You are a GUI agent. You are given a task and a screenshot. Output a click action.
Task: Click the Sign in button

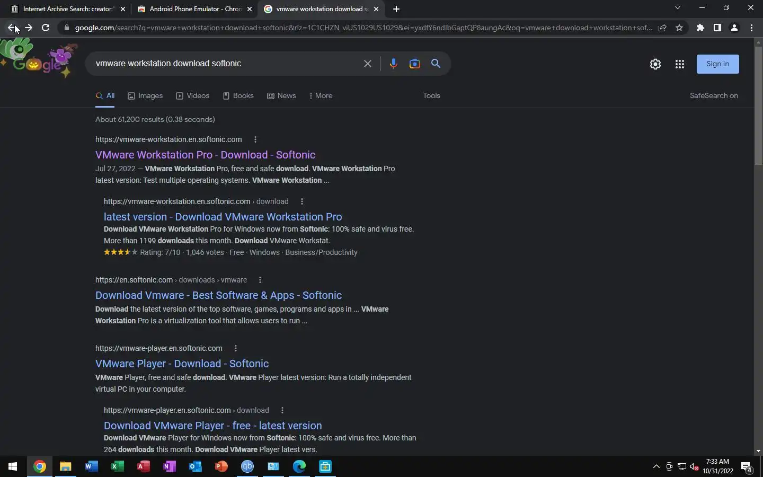click(717, 64)
